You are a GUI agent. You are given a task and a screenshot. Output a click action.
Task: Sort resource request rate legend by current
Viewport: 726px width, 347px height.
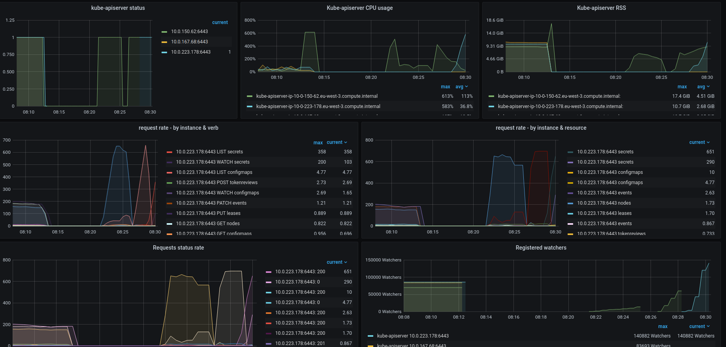[700, 142]
